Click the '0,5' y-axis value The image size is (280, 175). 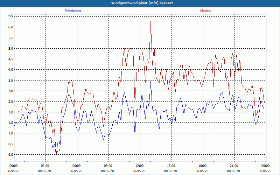(11, 144)
